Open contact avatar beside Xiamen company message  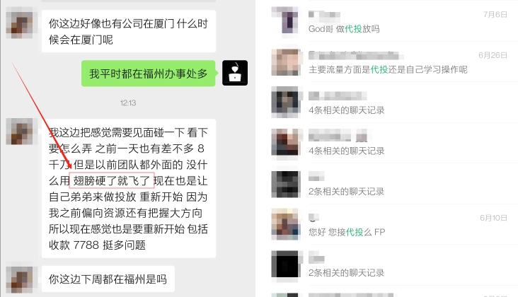pyautogui.click(x=20, y=25)
